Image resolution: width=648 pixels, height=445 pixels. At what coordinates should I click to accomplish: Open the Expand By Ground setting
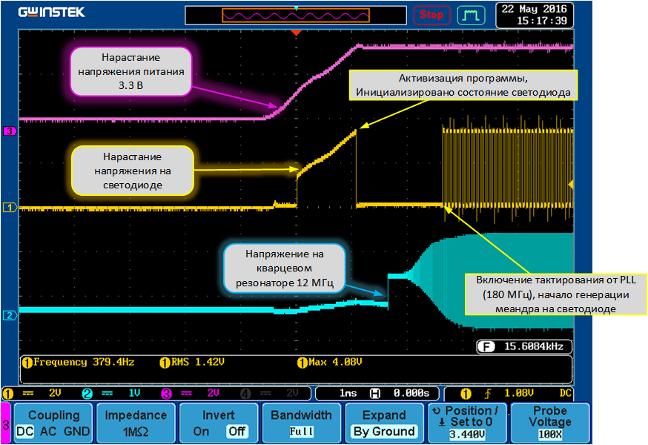pyautogui.click(x=384, y=423)
